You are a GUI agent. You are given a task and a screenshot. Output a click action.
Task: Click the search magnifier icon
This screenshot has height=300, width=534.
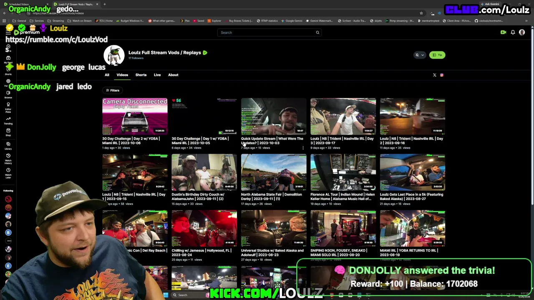[x=317, y=32]
